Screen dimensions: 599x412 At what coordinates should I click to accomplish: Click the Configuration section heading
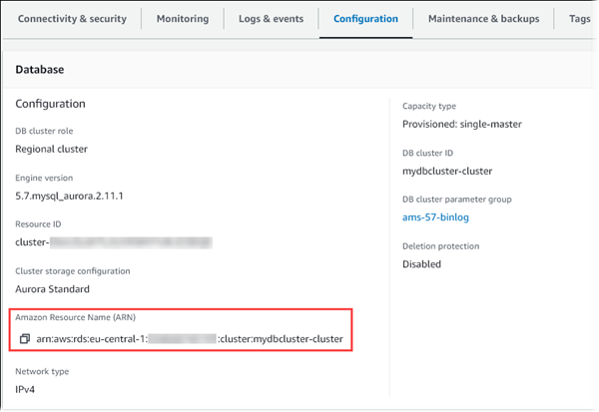50,104
